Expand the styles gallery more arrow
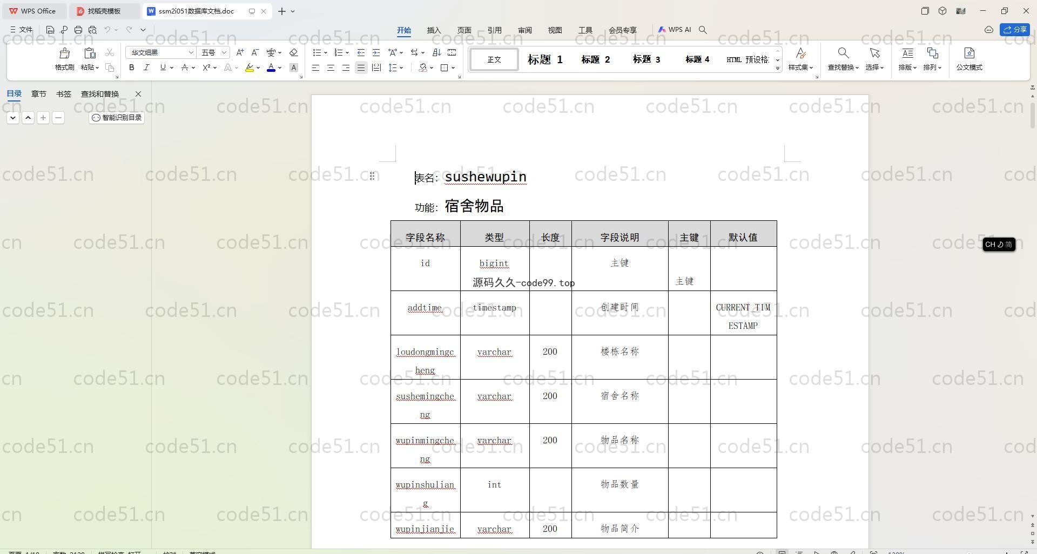Screen dimensions: 1037x554 (778, 68)
